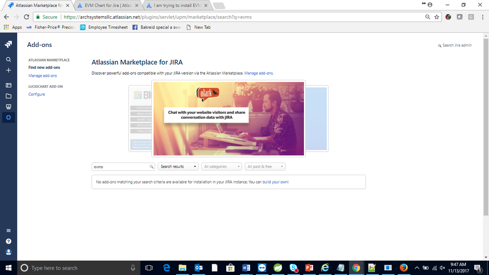Click the Cortana microphone icon

click(x=133, y=268)
